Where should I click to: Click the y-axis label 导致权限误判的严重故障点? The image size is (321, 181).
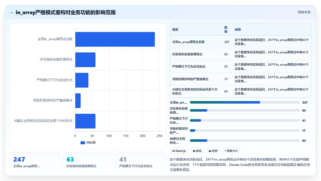tap(53, 101)
